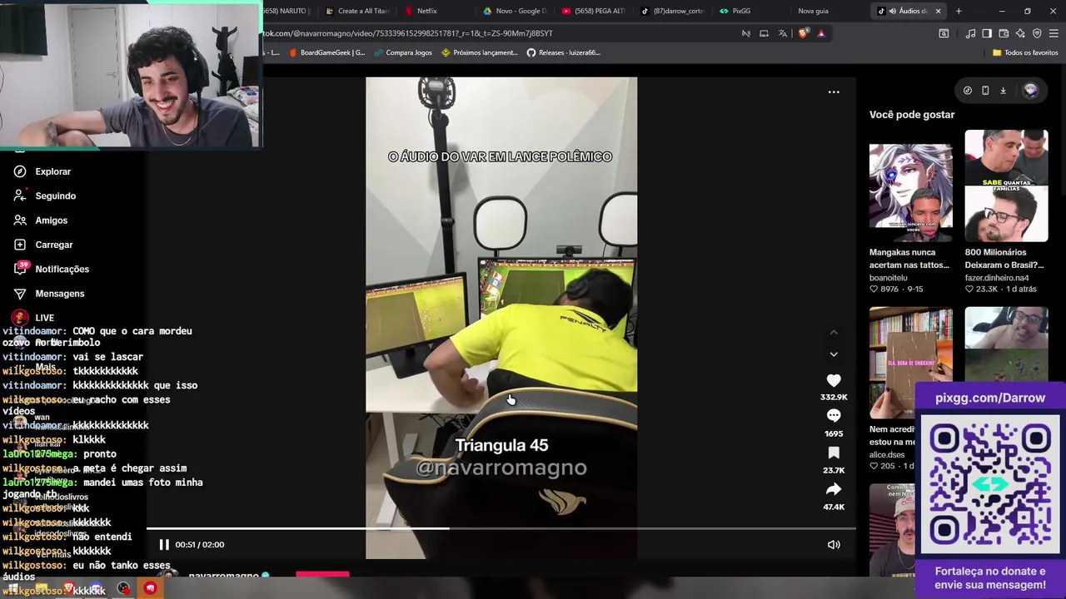Open Amigos in the sidebar
Image resolution: width=1066 pixels, height=599 pixels.
(51, 220)
